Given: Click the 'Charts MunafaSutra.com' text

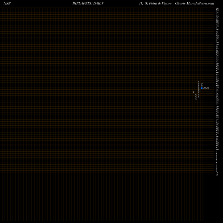Looking at the screenshot, I should point(194,4).
